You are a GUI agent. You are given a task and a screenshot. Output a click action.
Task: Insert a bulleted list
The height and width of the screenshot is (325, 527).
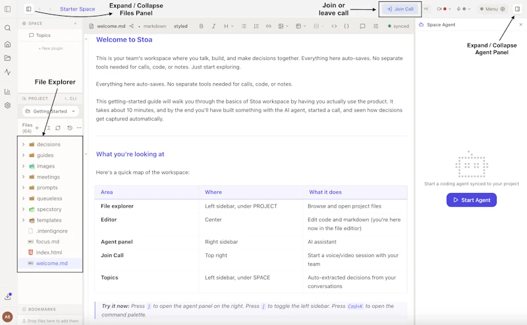244,26
